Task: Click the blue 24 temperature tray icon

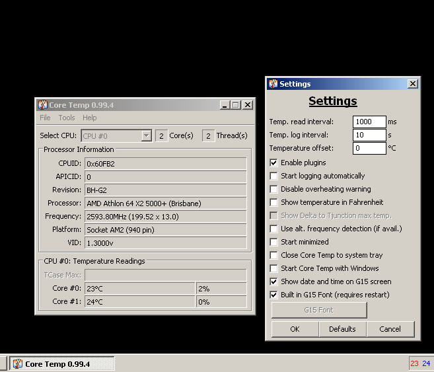Action: tap(426, 363)
